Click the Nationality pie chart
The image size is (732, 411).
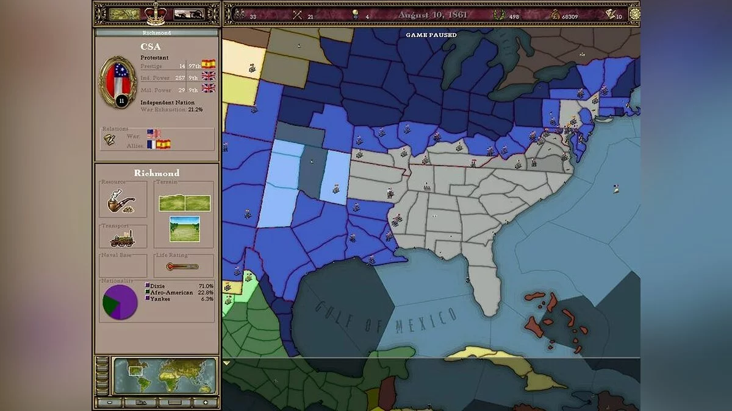120,302
